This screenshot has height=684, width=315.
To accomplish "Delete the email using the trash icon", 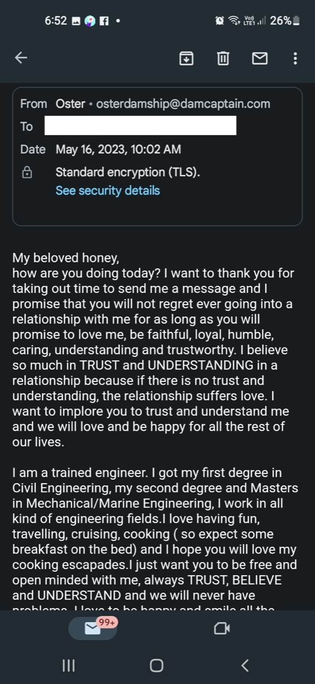I will [223, 58].
